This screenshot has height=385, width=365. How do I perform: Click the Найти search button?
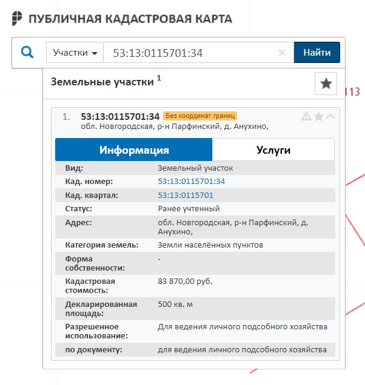tap(316, 53)
